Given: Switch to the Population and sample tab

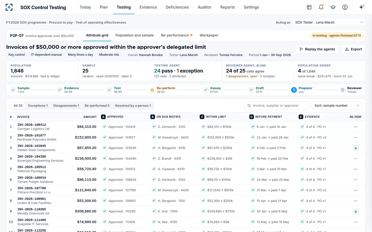Looking at the screenshot, I should pyautogui.click(x=135, y=35).
